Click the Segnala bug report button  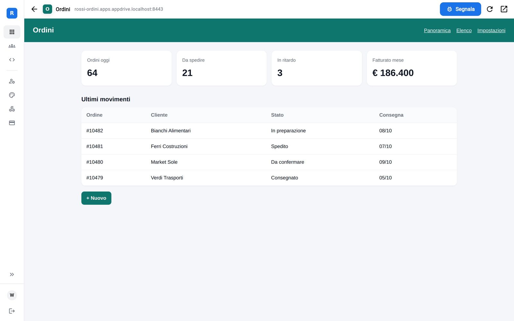coord(460,9)
